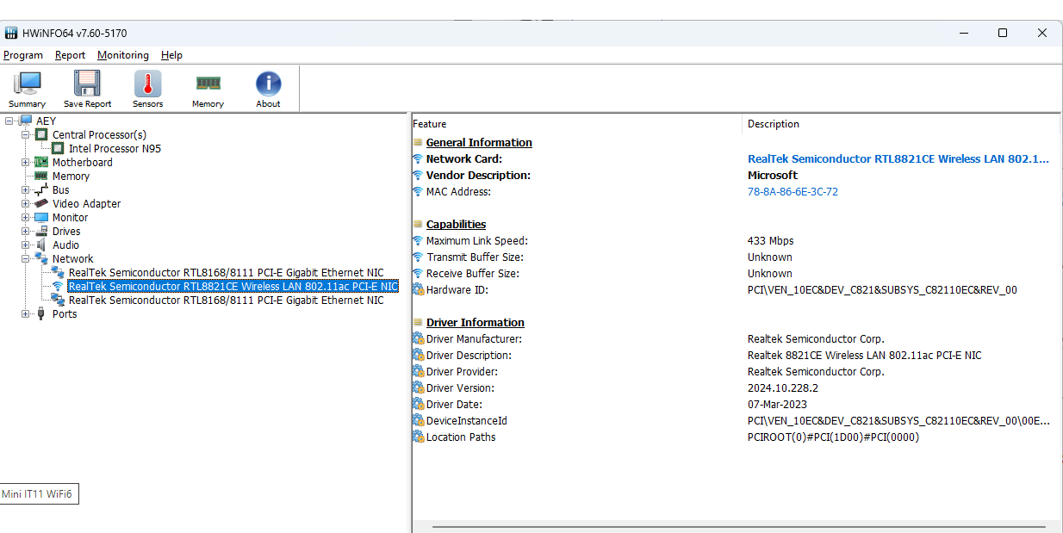The height and width of the screenshot is (533, 1063).
Task: Click the Intel Processor N95 chip icon
Action: (58, 148)
